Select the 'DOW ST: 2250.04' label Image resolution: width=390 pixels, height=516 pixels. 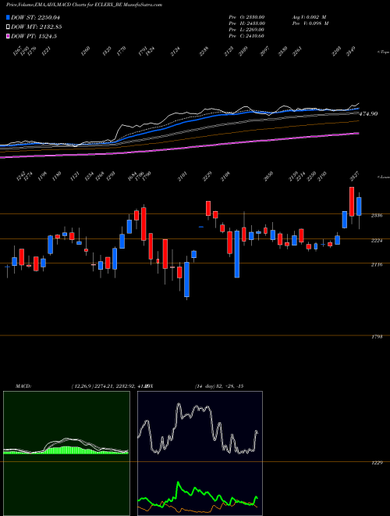[35, 18]
